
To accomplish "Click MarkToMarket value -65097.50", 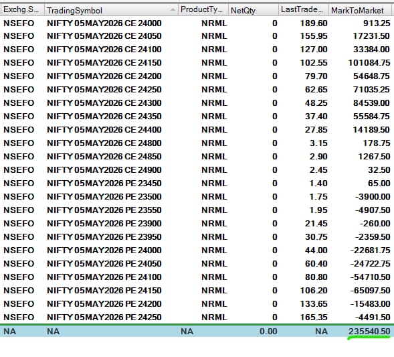I will pyautogui.click(x=371, y=290).
